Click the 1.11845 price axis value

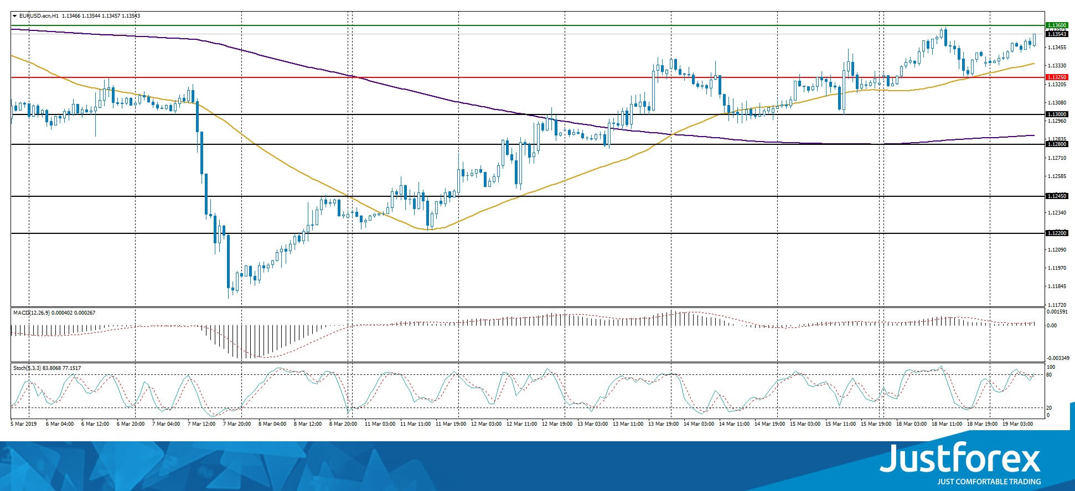1057,286
